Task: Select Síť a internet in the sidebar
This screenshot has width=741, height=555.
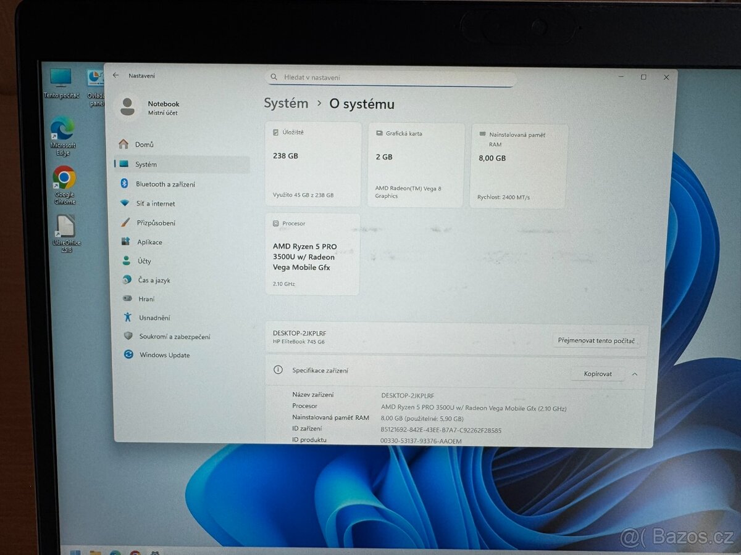Action: (x=156, y=203)
